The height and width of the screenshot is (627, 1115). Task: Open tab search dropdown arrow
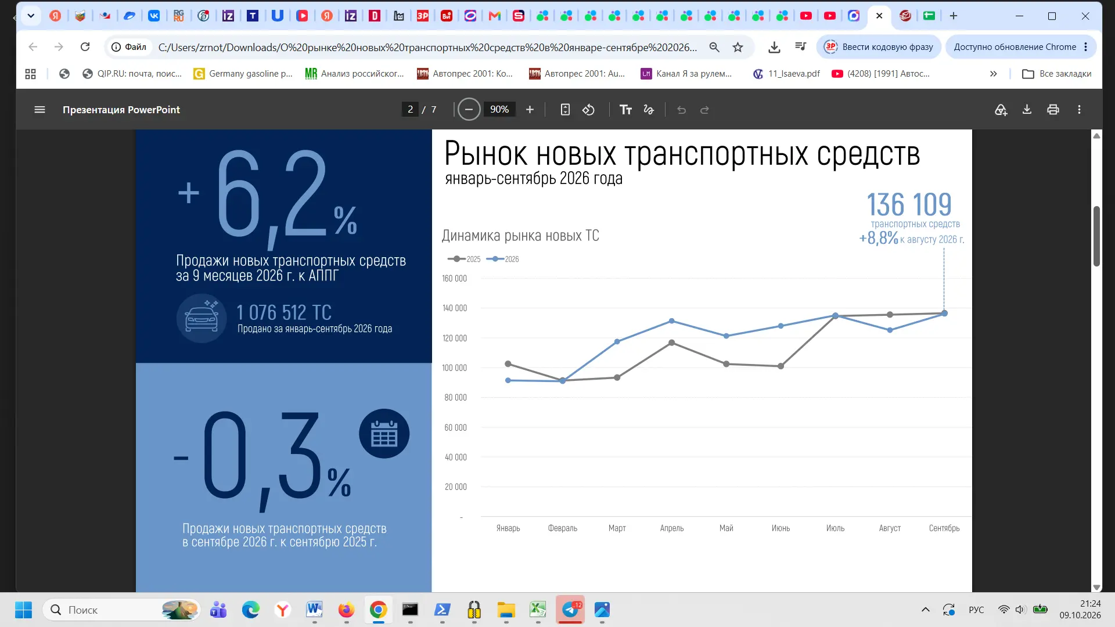tap(31, 16)
